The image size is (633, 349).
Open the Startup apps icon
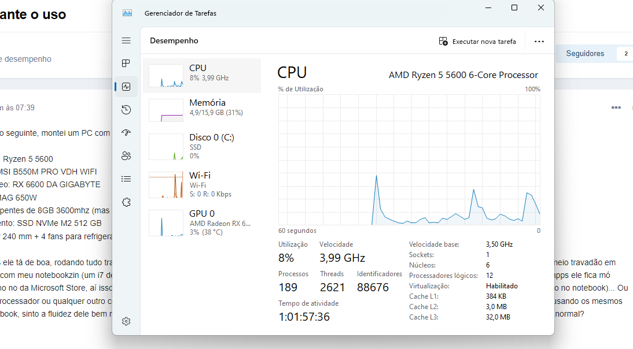tap(126, 132)
